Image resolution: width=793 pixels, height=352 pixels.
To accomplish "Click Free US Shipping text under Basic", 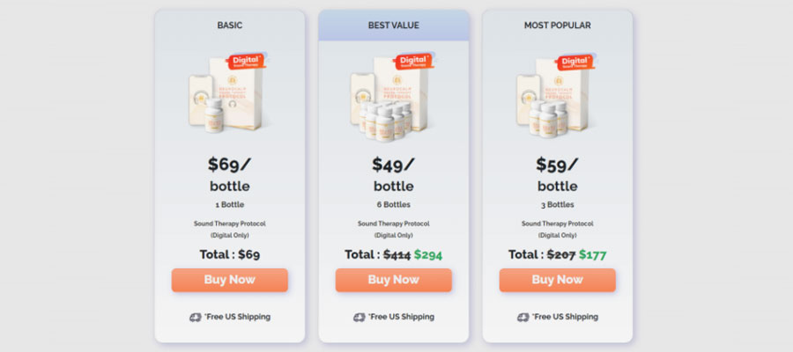I will tap(238, 317).
